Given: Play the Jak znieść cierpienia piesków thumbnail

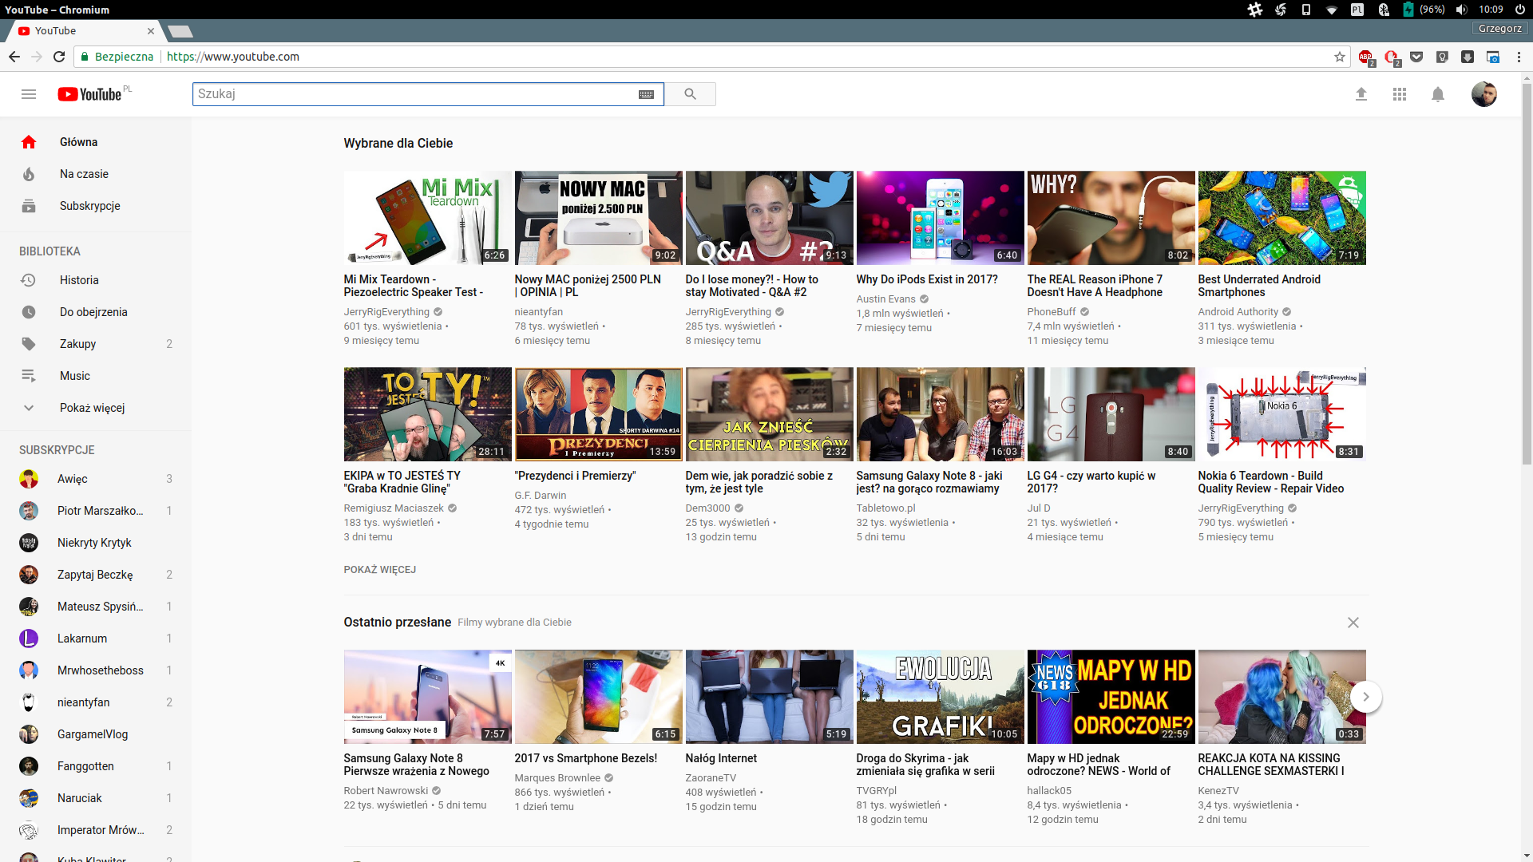Looking at the screenshot, I should (769, 414).
